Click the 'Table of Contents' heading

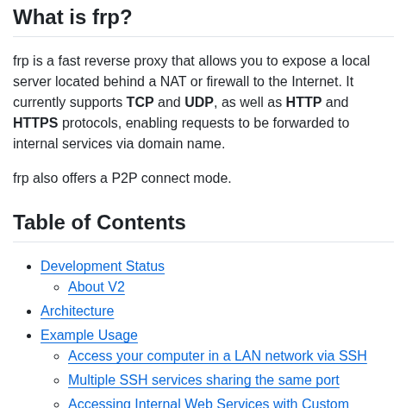tap(99, 223)
